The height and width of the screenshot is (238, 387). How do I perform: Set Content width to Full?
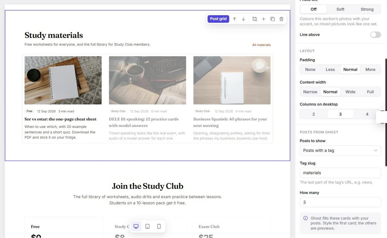pyautogui.click(x=370, y=92)
